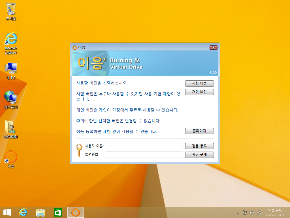The width and height of the screenshot is (290, 218).
Task: Choose the 개인 버전 button
Action: [199, 92]
